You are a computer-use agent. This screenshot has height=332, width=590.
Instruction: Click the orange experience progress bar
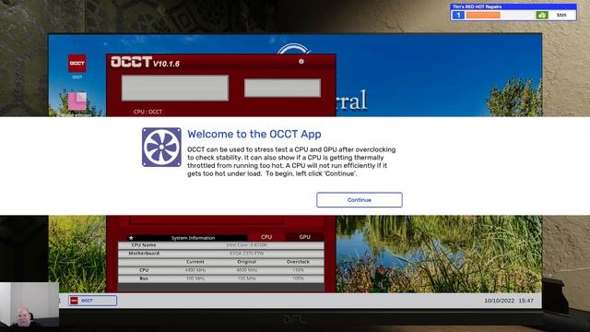[x=483, y=15]
